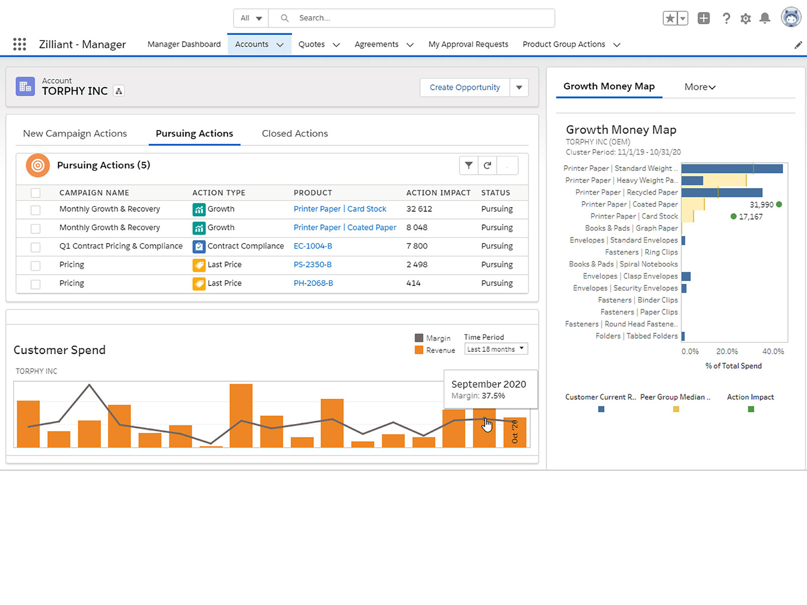Click the Account record building icon
Viewport: 807px width, 605px height.
tap(25, 87)
